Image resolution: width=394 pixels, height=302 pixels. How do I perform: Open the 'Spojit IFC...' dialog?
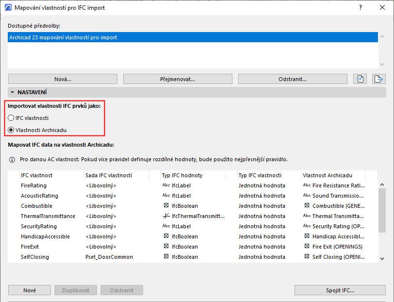340,290
